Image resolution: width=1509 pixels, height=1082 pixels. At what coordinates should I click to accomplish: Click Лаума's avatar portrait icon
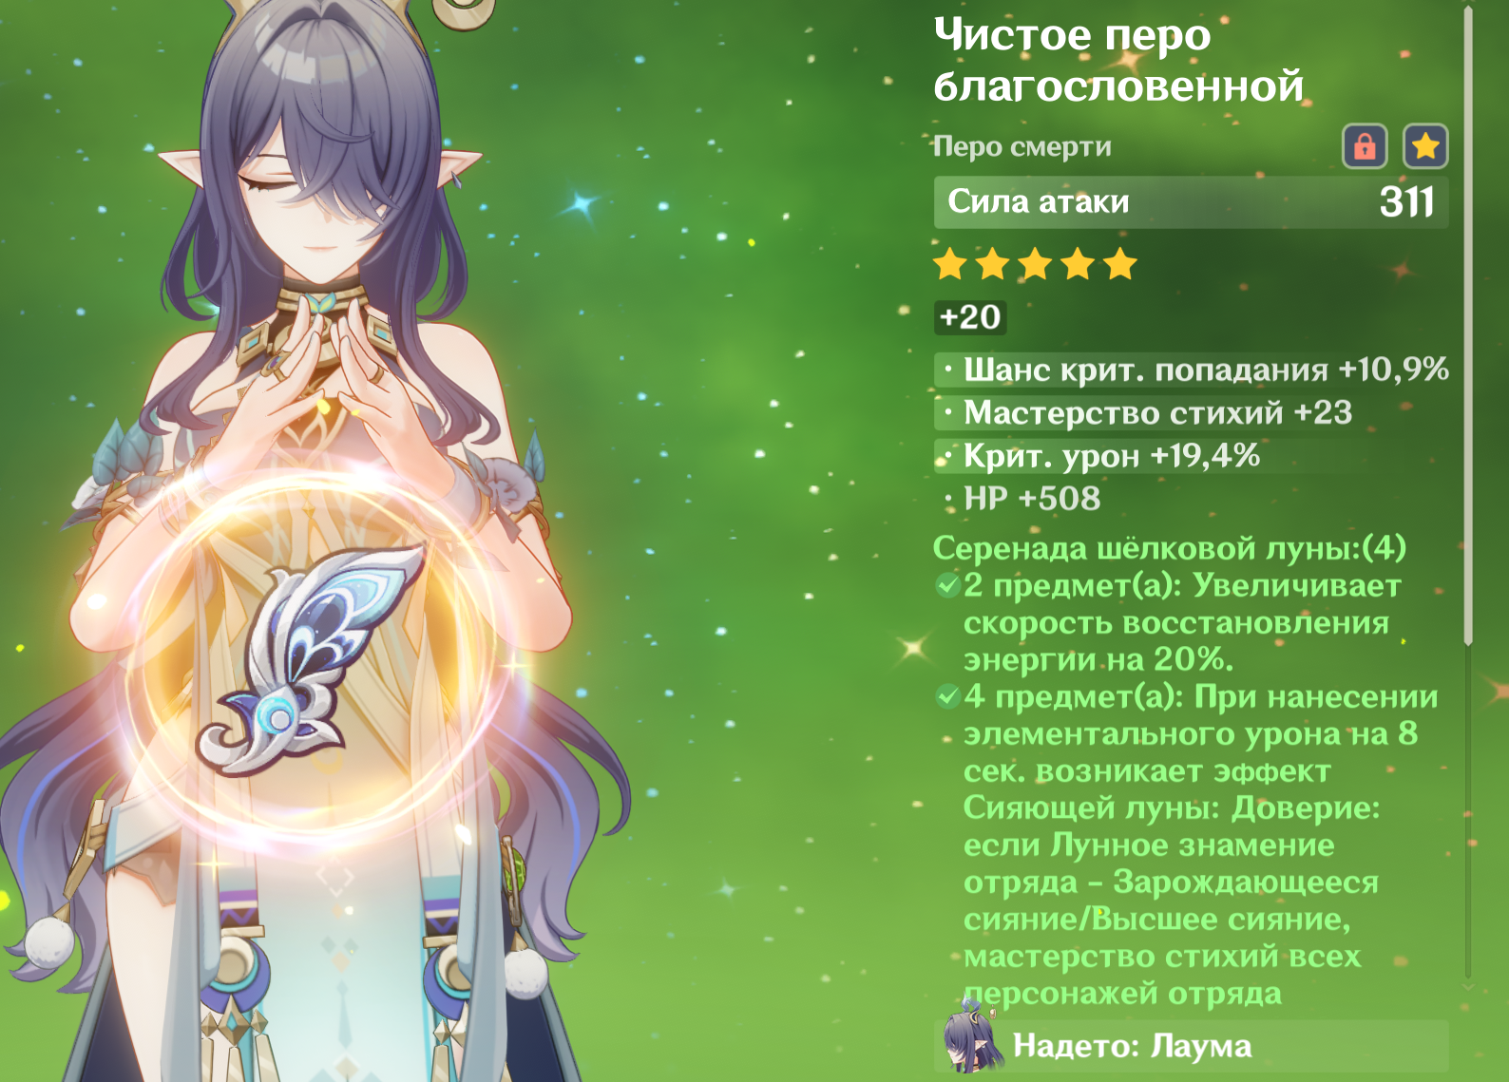coord(971,1041)
